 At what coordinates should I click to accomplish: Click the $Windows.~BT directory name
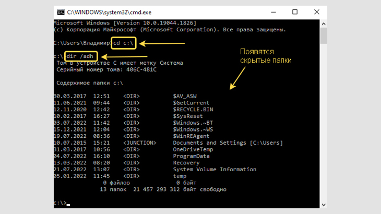[x=193, y=123]
